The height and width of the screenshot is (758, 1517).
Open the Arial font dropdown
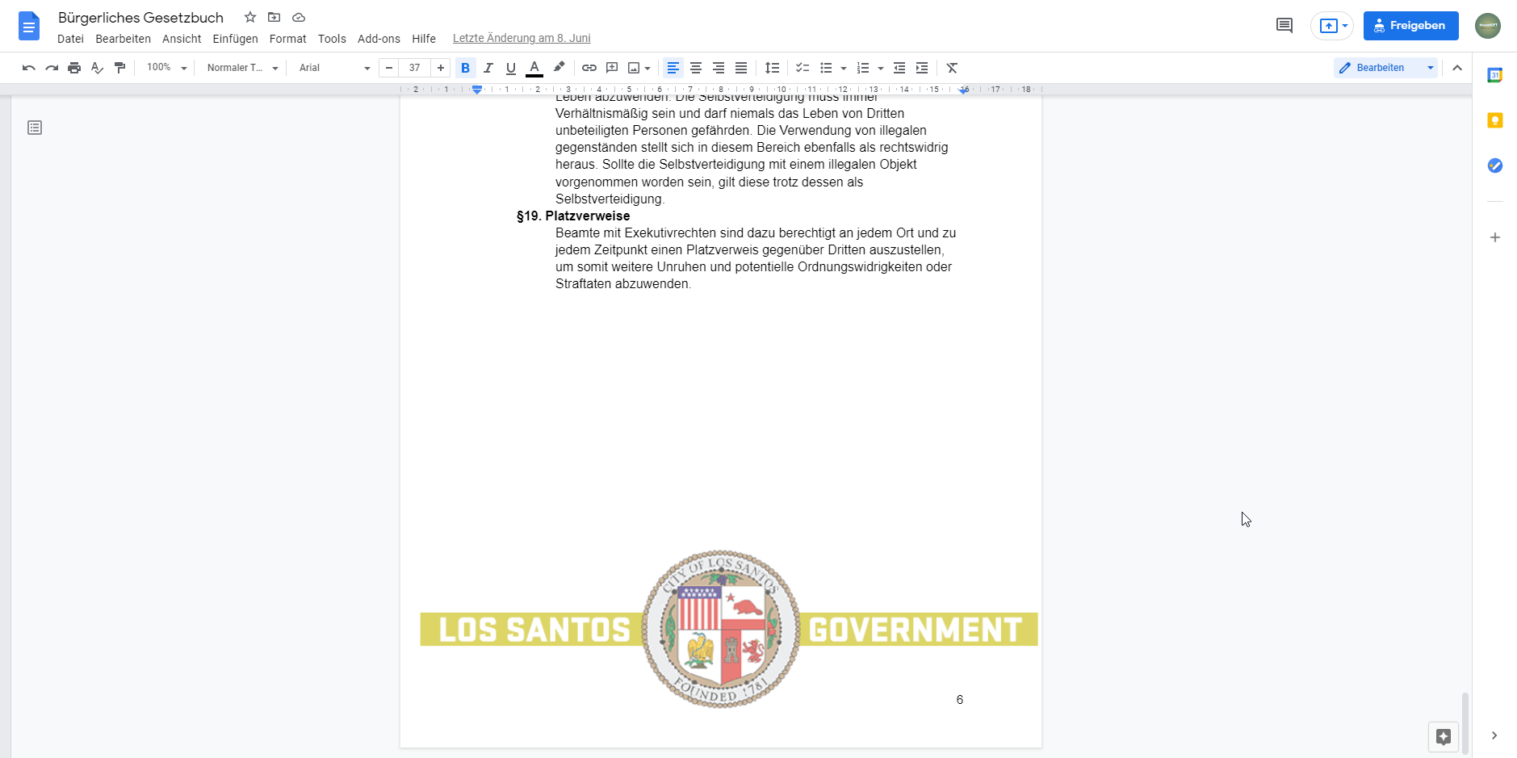333,68
